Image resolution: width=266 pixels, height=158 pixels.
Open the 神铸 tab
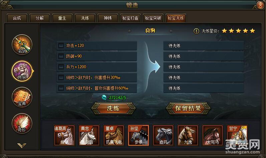pyautogui.click(x=108, y=18)
